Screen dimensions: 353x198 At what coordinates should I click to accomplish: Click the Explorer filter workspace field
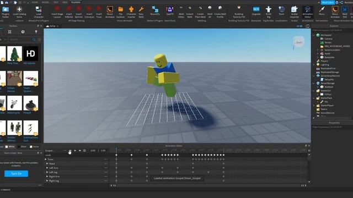(x=332, y=30)
